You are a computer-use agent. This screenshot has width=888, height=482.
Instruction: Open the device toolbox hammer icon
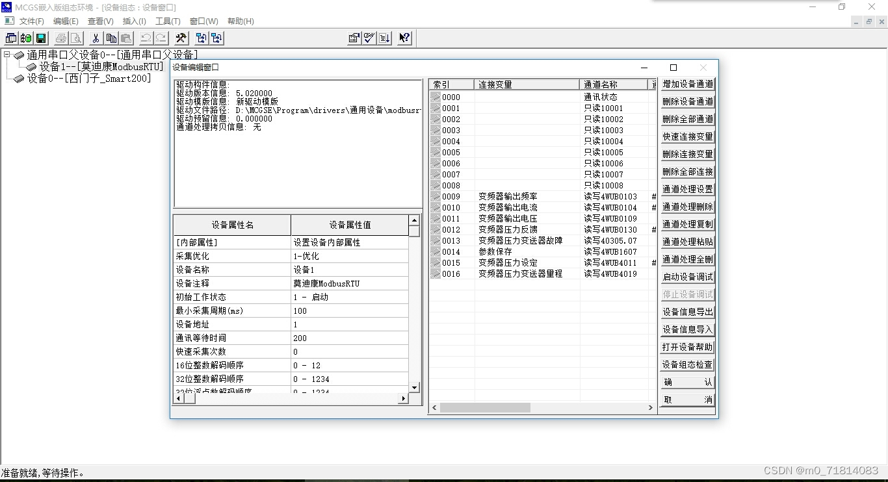click(181, 38)
